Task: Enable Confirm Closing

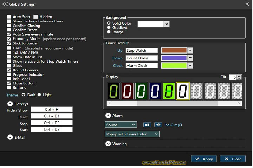Action: [9, 26]
